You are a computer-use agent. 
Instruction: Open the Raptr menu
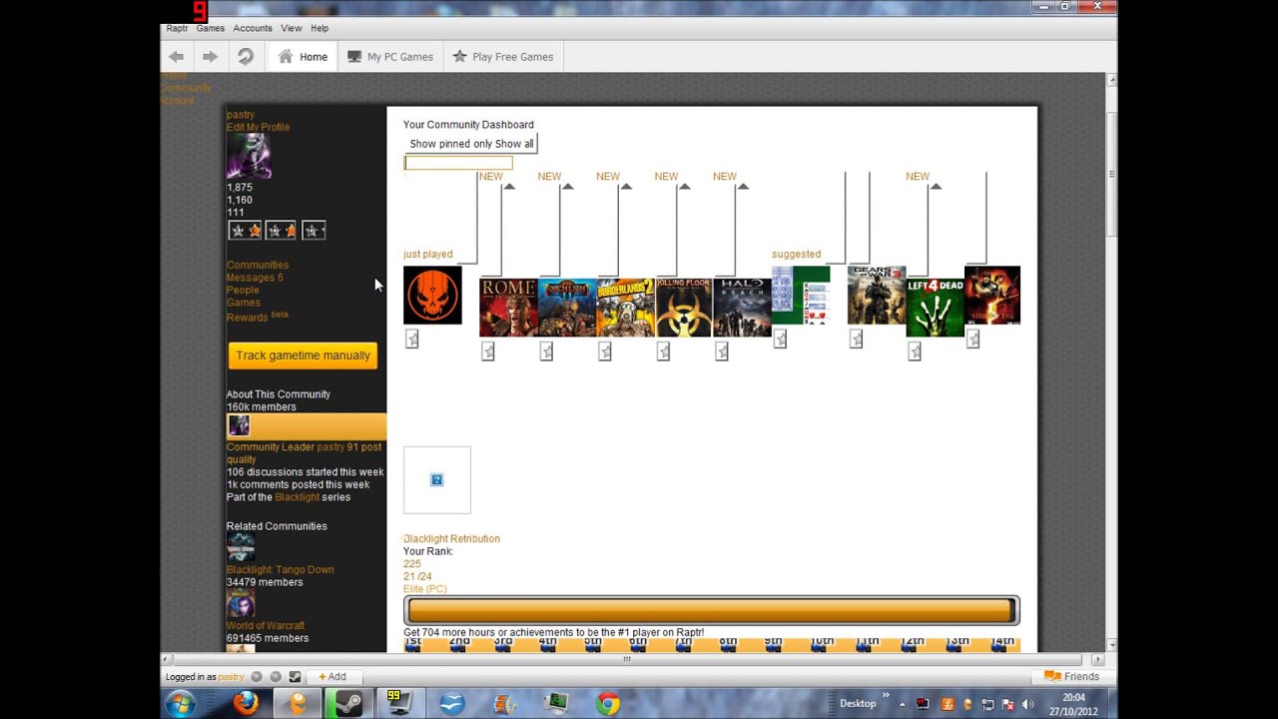click(x=177, y=28)
